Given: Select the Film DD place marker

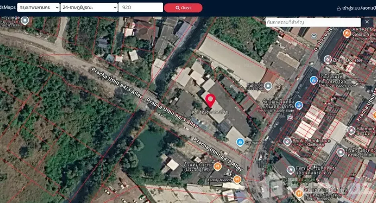Looking at the screenshot, I should click(290, 170).
